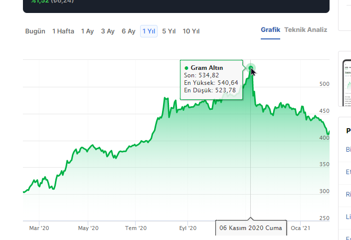Screen dimensions: 351x240
Task: Click the active 1 Yıl range
Action: click(149, 31)
